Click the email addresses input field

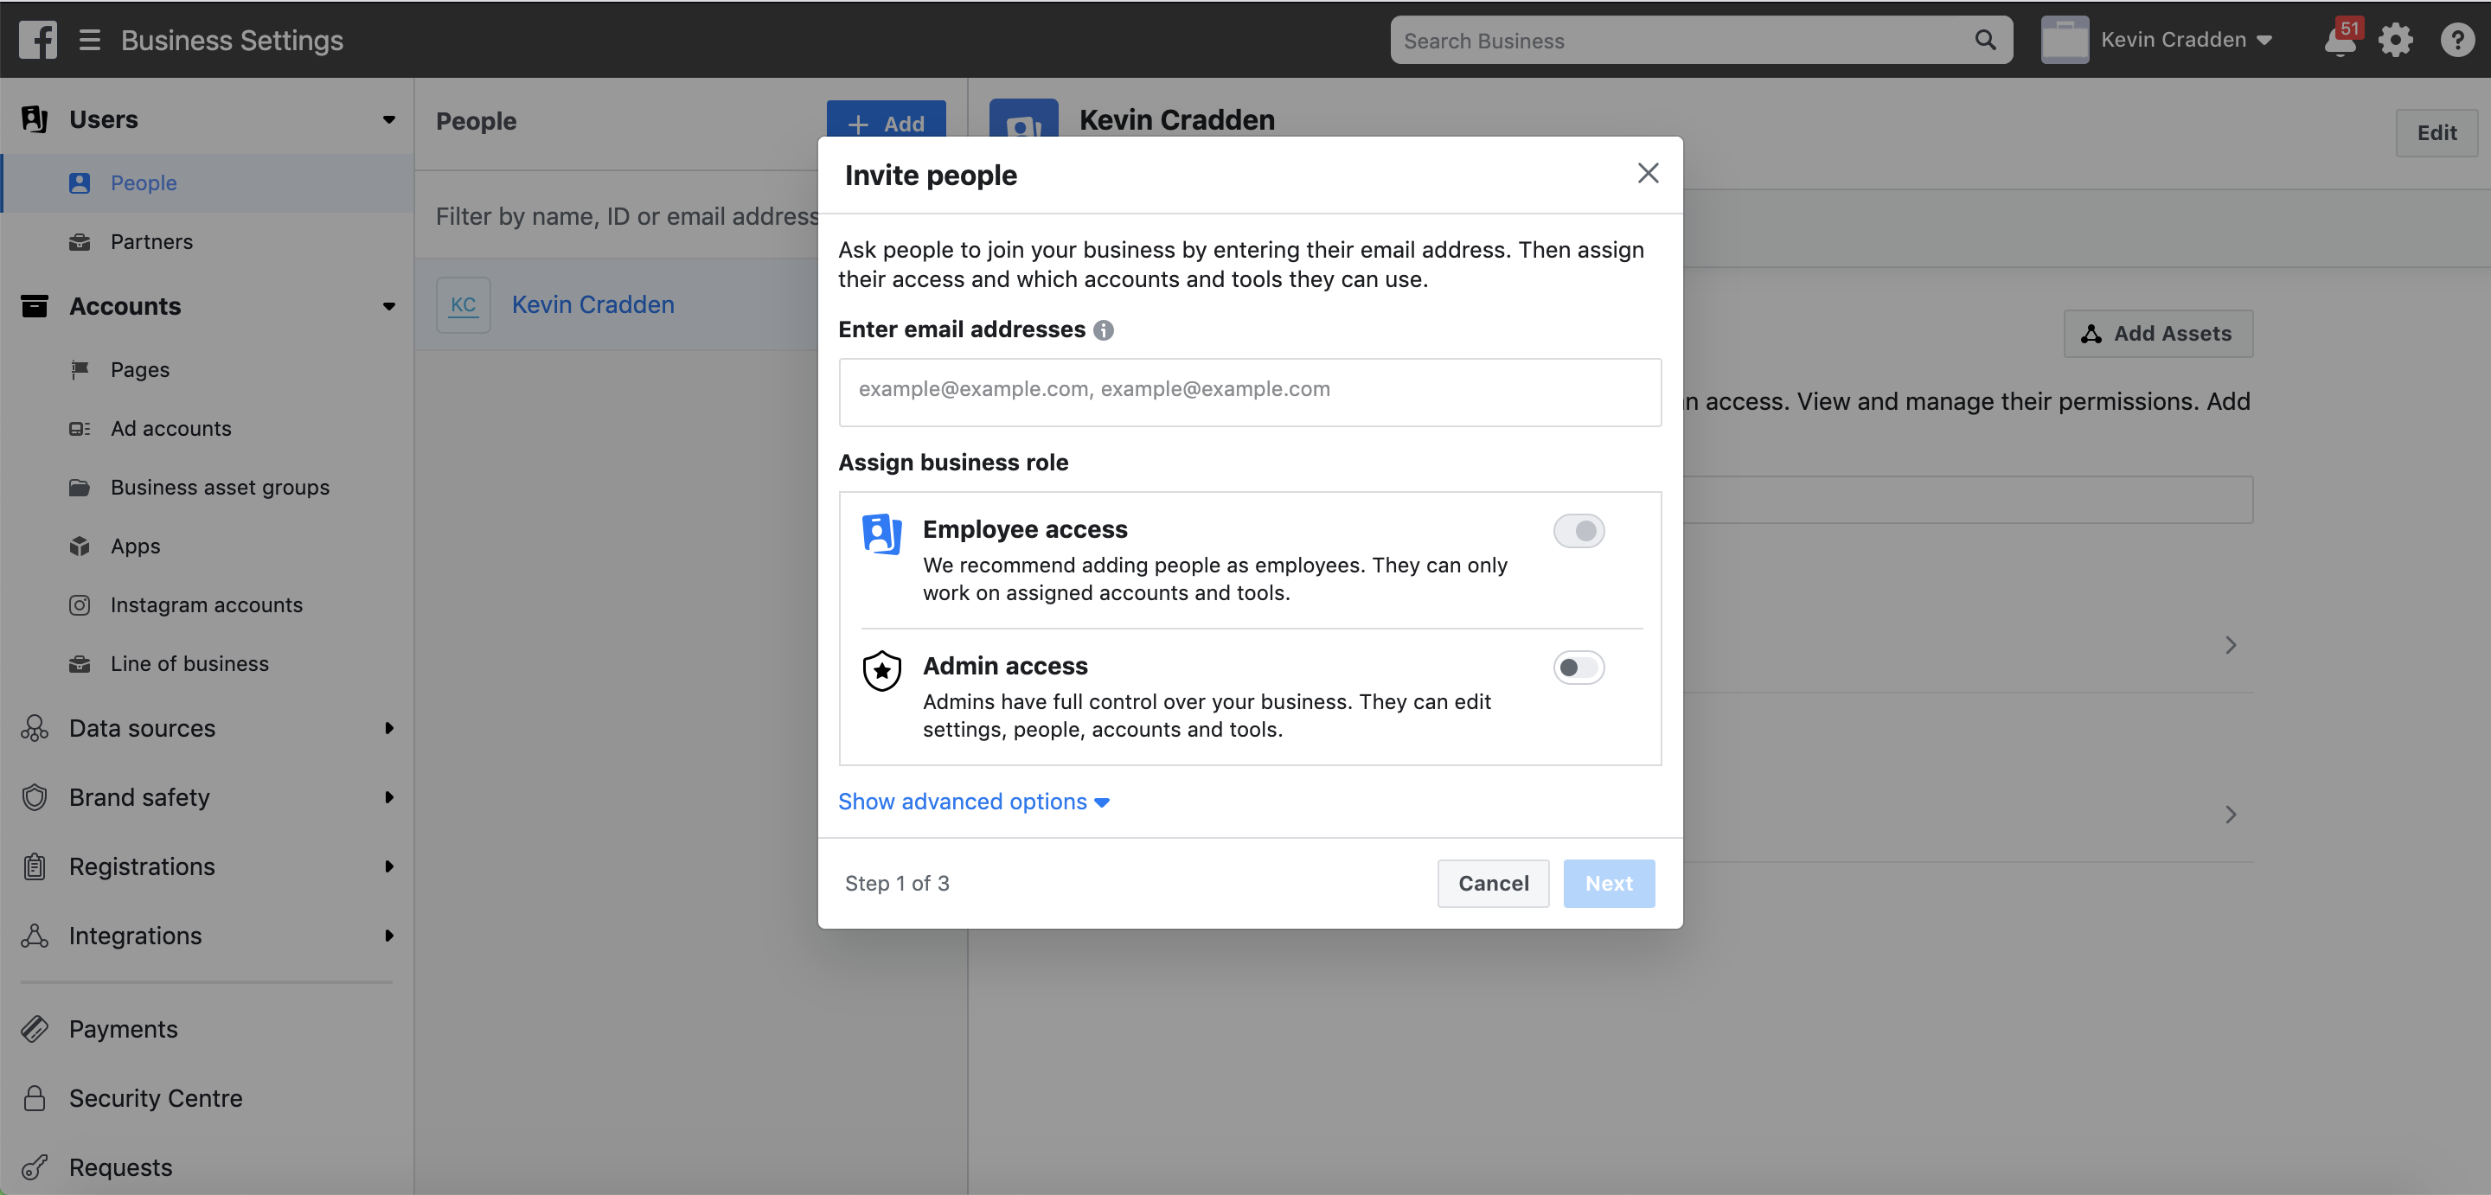(x=1249, y=392)
